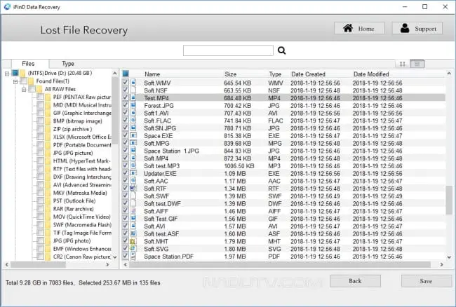Viewport: 456px width, 307px height.
Task: Click the Forest.JPG file icon
Action: point(133,105)
